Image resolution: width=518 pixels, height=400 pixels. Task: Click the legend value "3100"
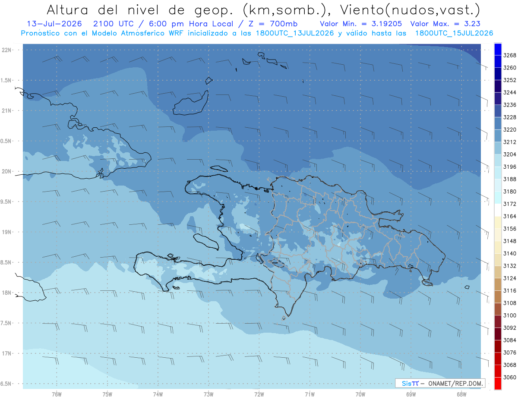pos(510,315)
